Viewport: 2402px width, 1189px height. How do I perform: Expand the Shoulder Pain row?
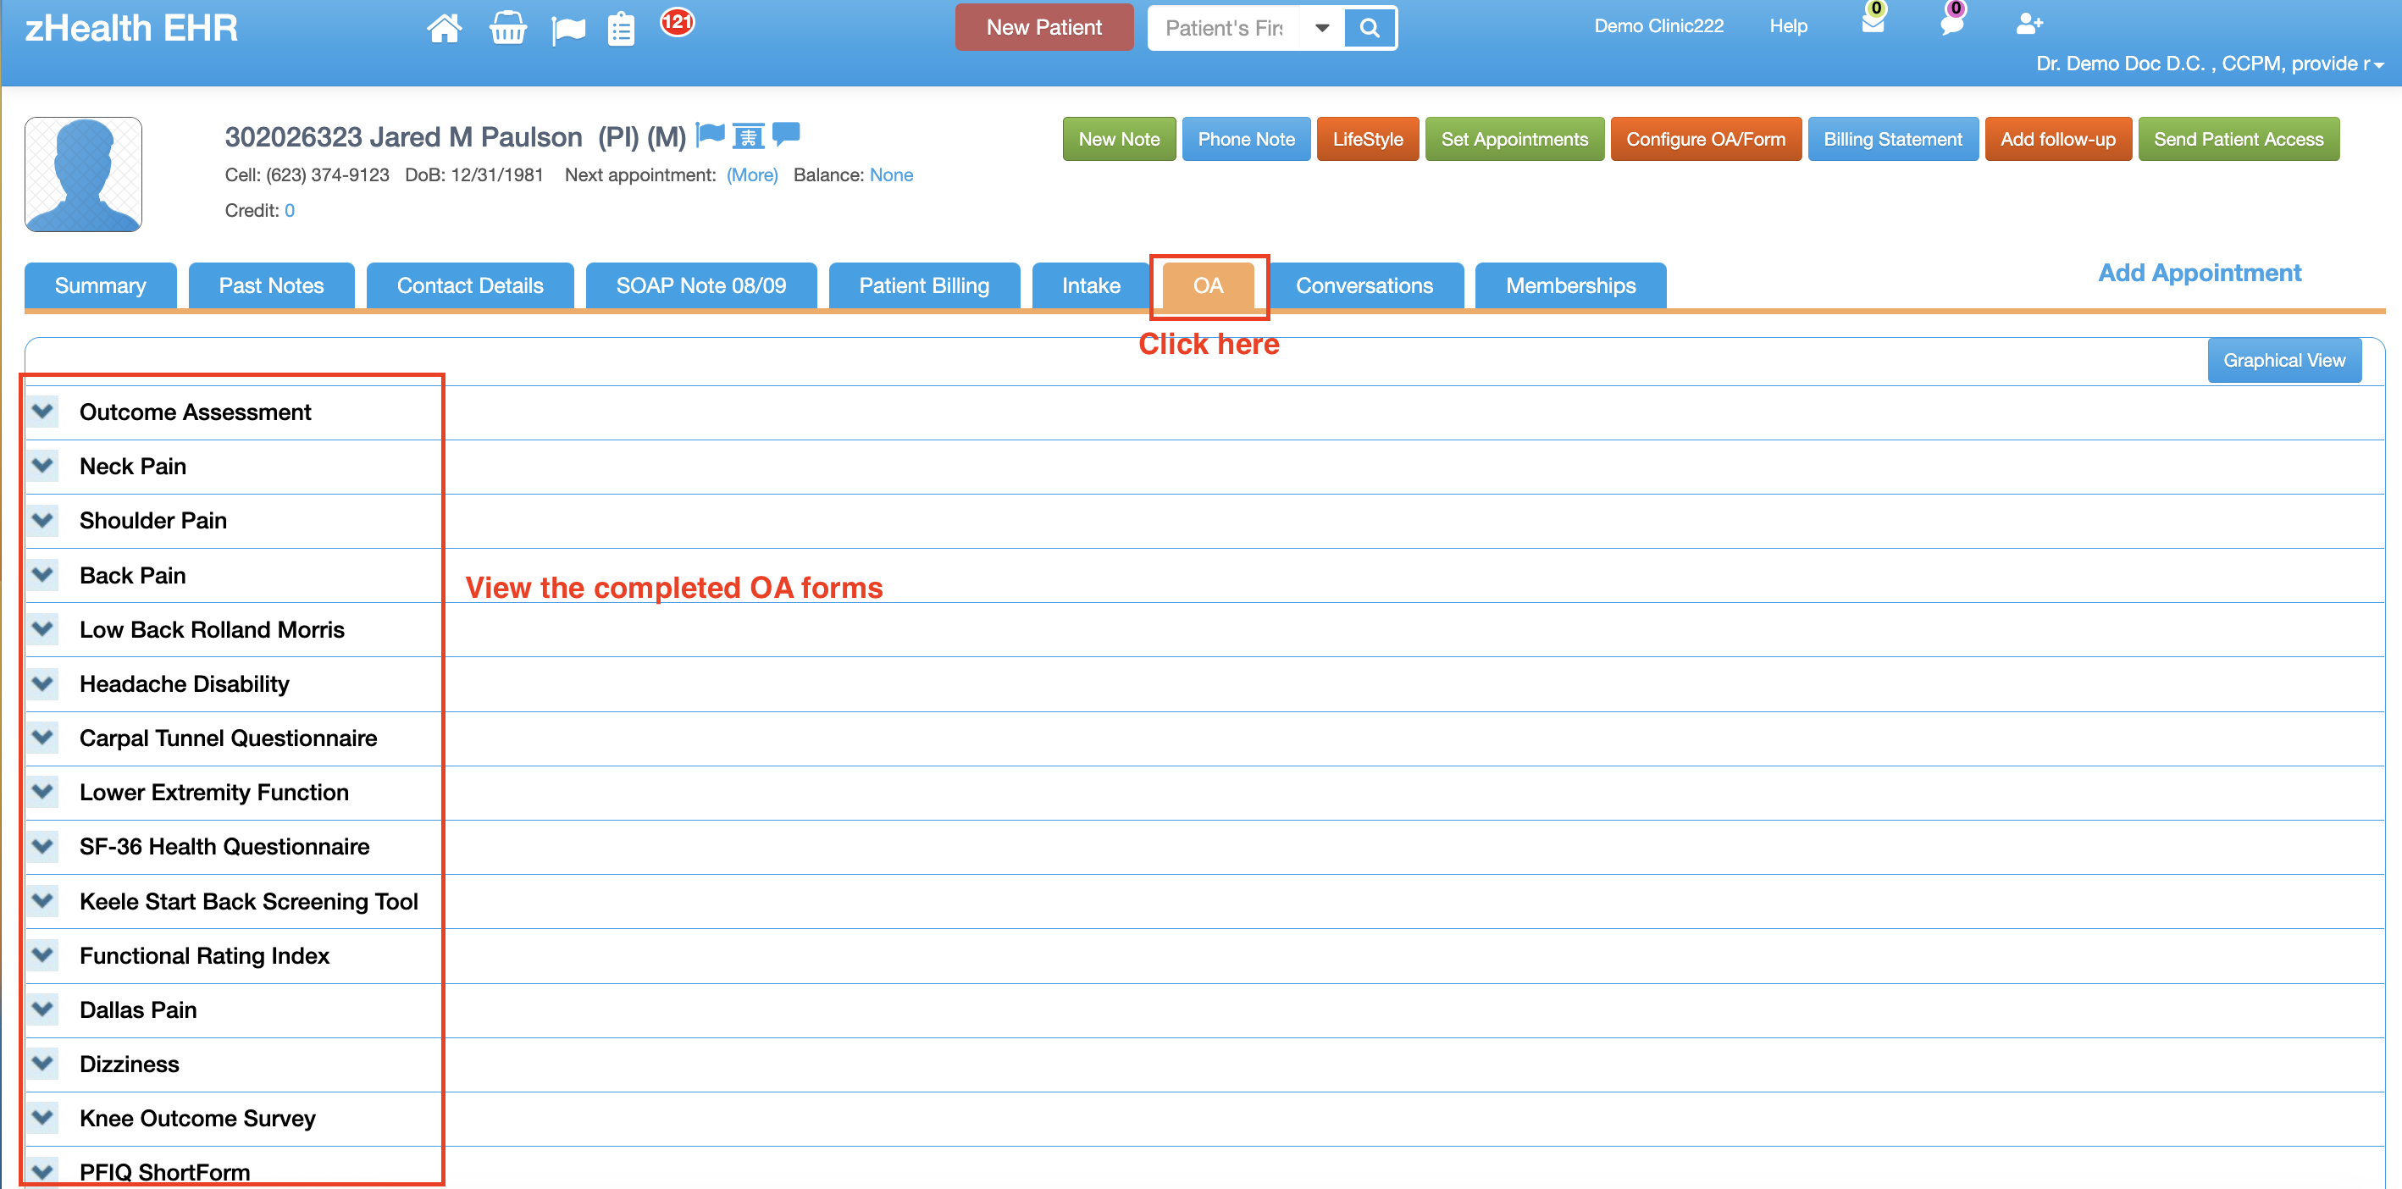point(42,518)
